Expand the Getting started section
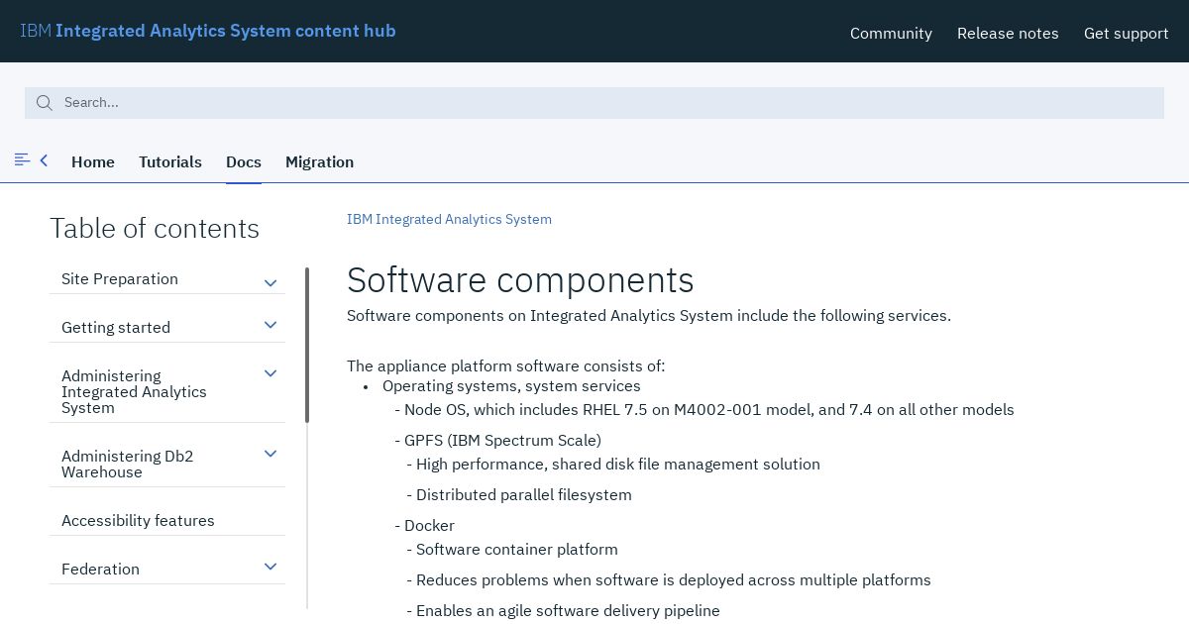 point(270,325)
